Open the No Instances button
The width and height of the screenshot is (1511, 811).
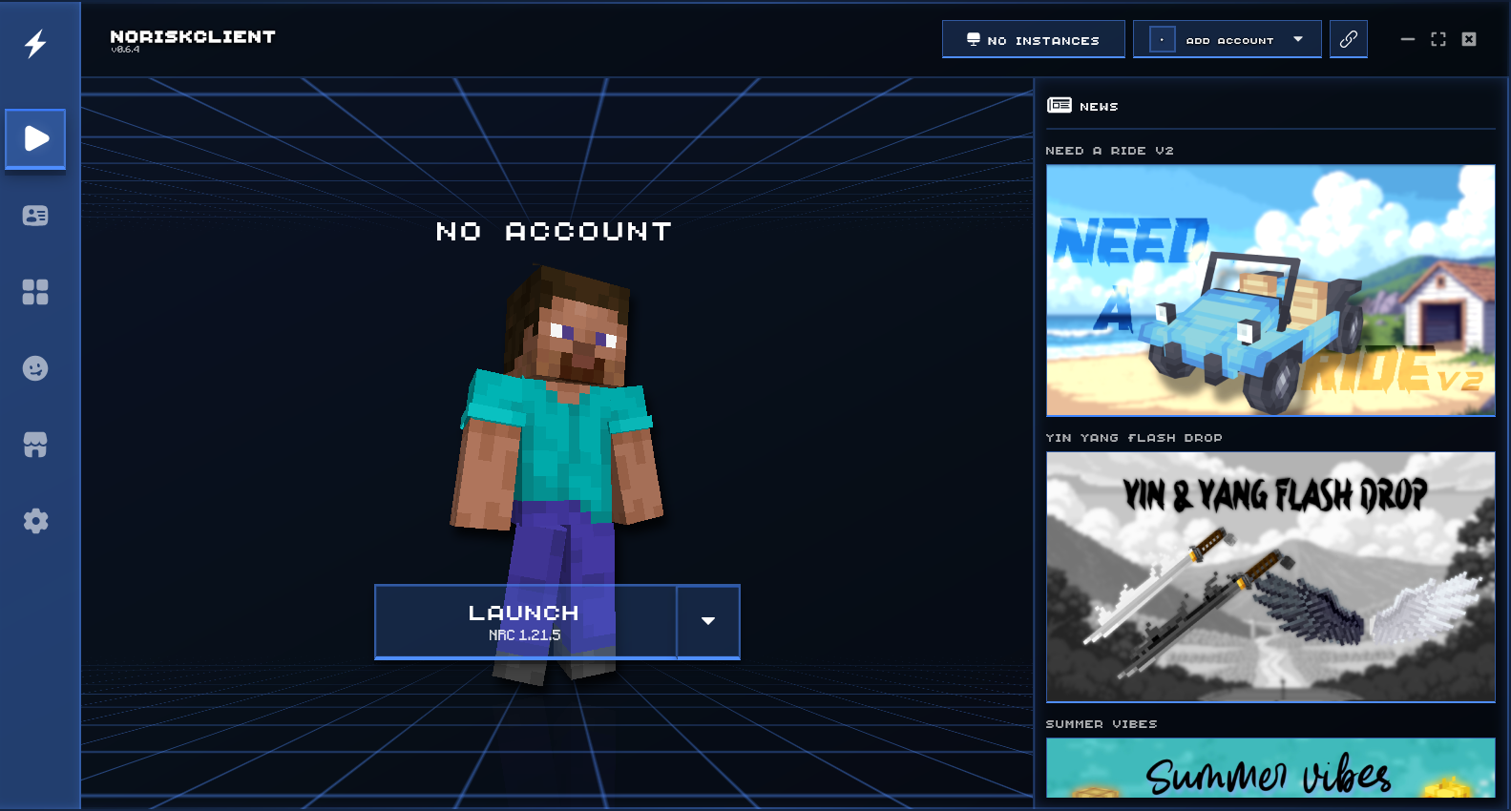pyautogui.click(x=1033, y=40)
